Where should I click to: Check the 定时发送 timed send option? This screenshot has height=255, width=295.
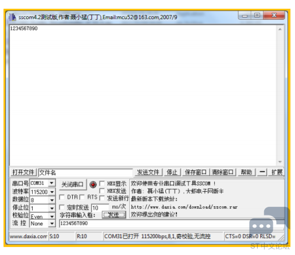[x=62, y=207]
